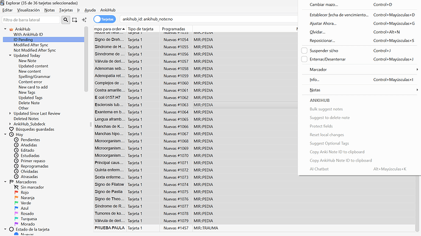Open the AnkiHub menu in the menu bar
Screen dimensions: 421x236
pyautogui.click(x=108, y=10)
